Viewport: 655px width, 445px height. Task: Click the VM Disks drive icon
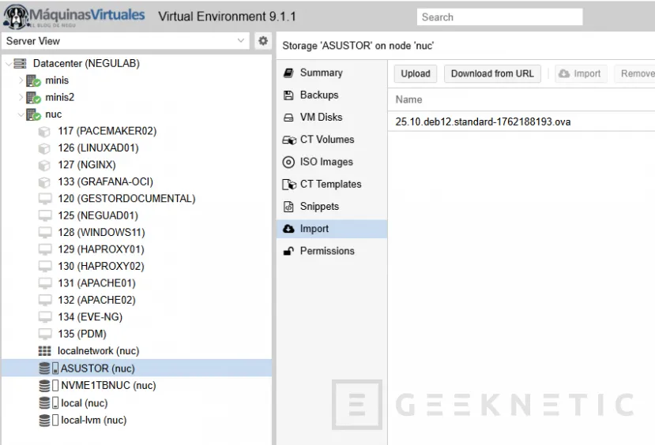[288, 118]
